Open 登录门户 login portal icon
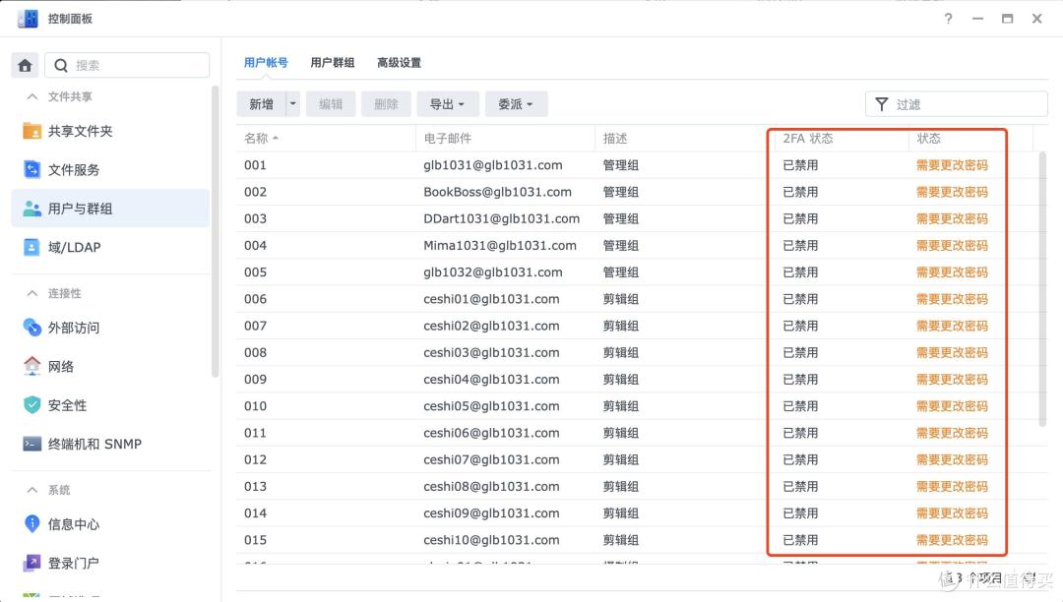The width and height of the screenshot is (1063, 602). [x=31, y=563]
